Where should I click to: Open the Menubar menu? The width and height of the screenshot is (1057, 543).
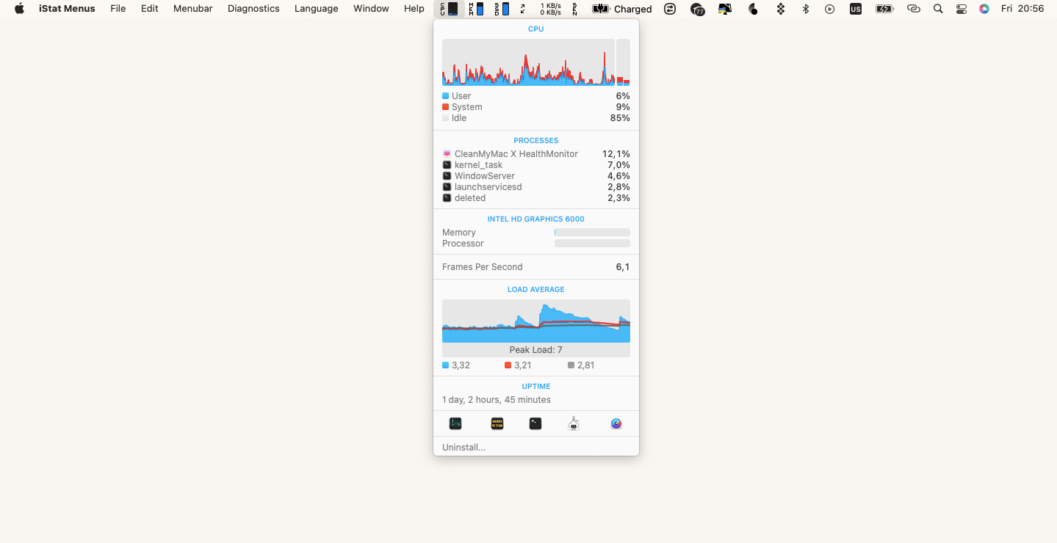[x=193, y=9]
